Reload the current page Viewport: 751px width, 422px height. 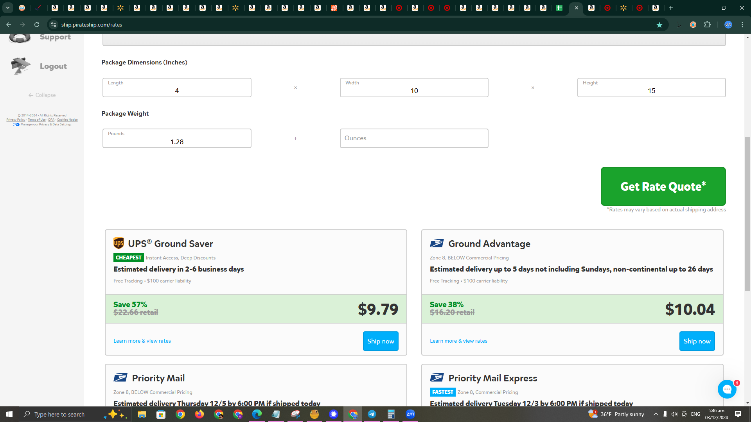click(x=37, y=25)
